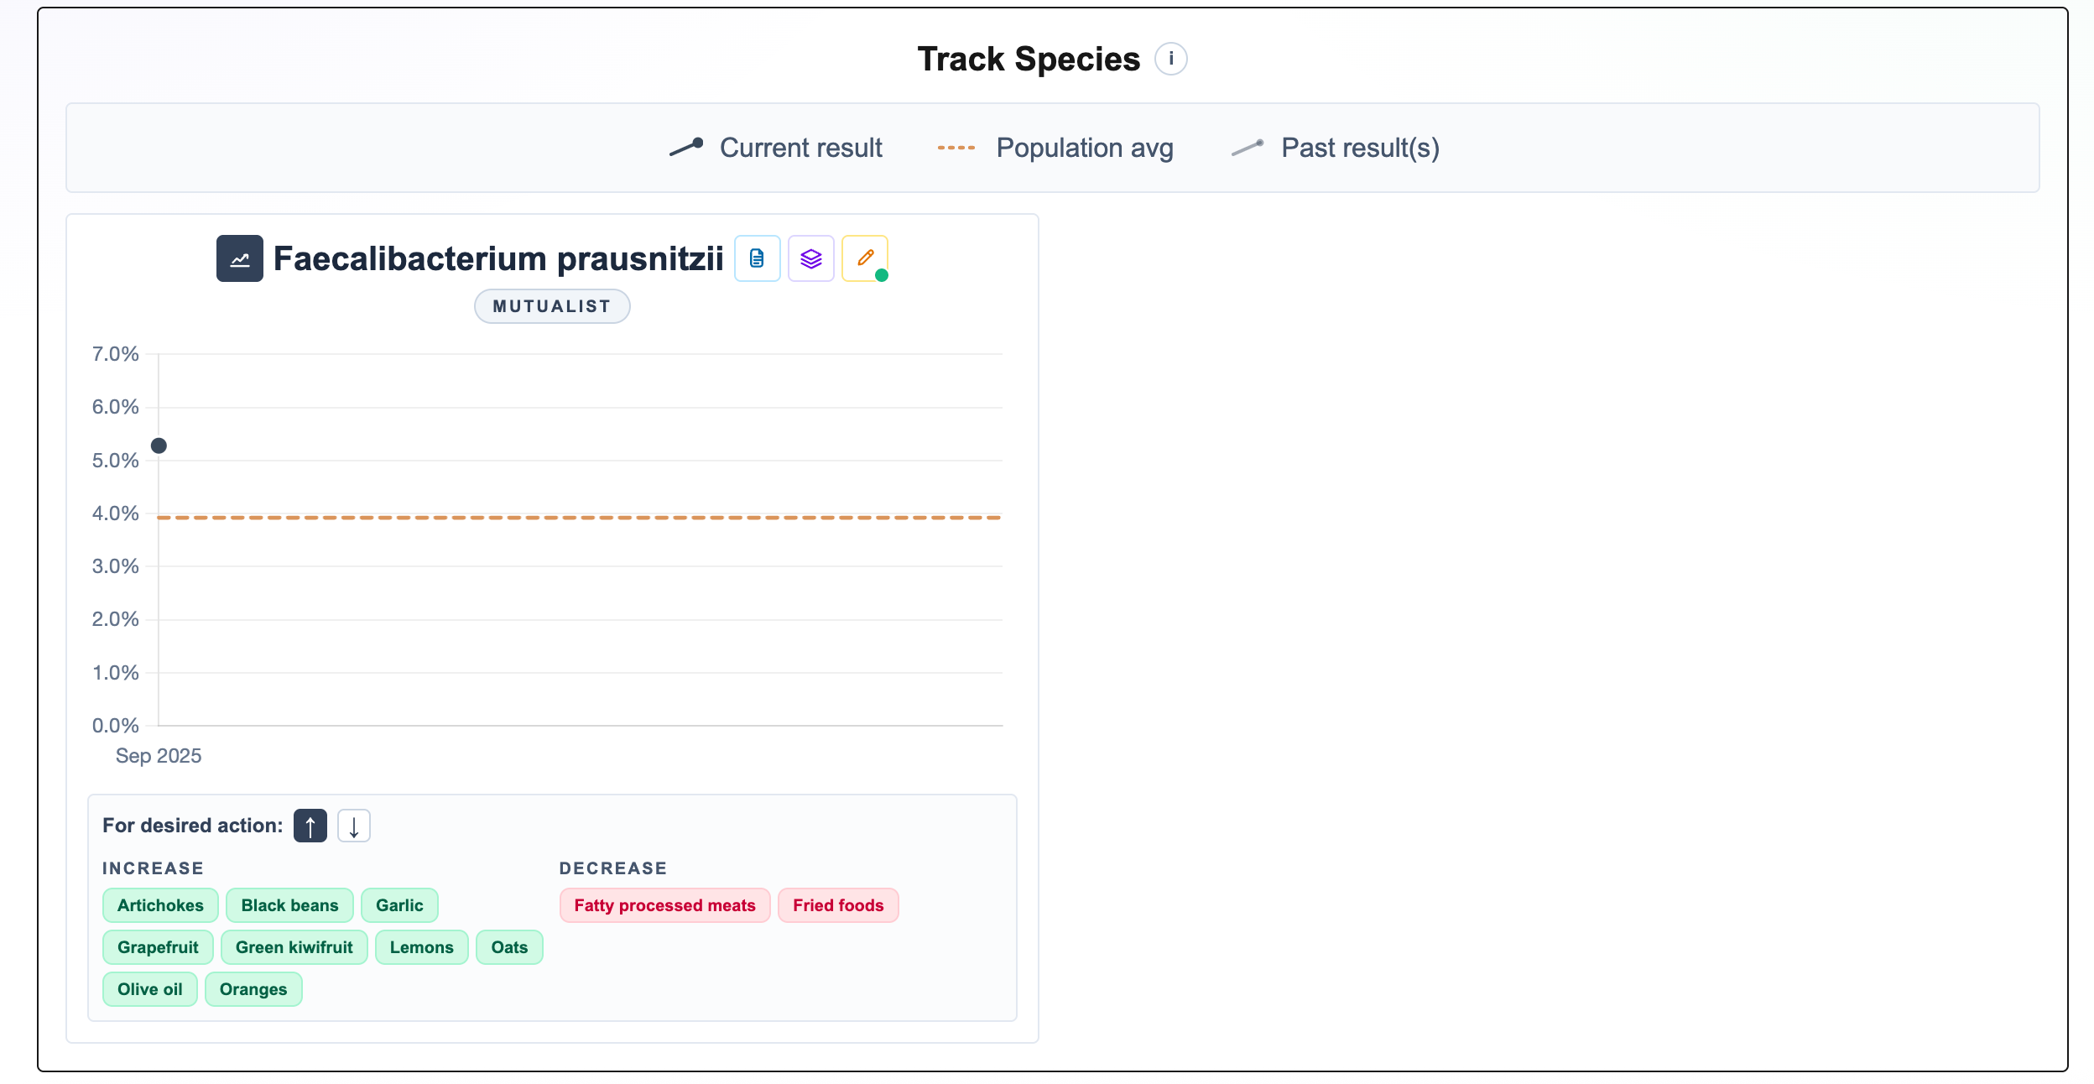2094x1084 pixels.
Task: Open the blue document icon for the species
Action: point(757,258)
